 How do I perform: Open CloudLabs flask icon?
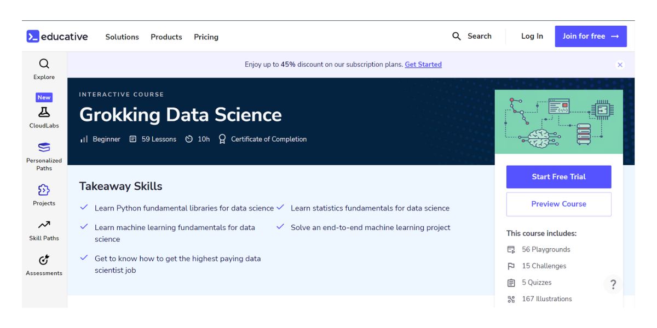point(44,112)
